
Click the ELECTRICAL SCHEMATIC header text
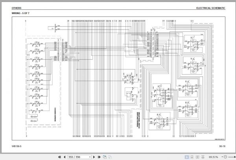(x=211, y=8)
